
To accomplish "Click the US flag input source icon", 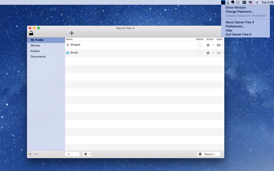I will (x=251, y=2).
